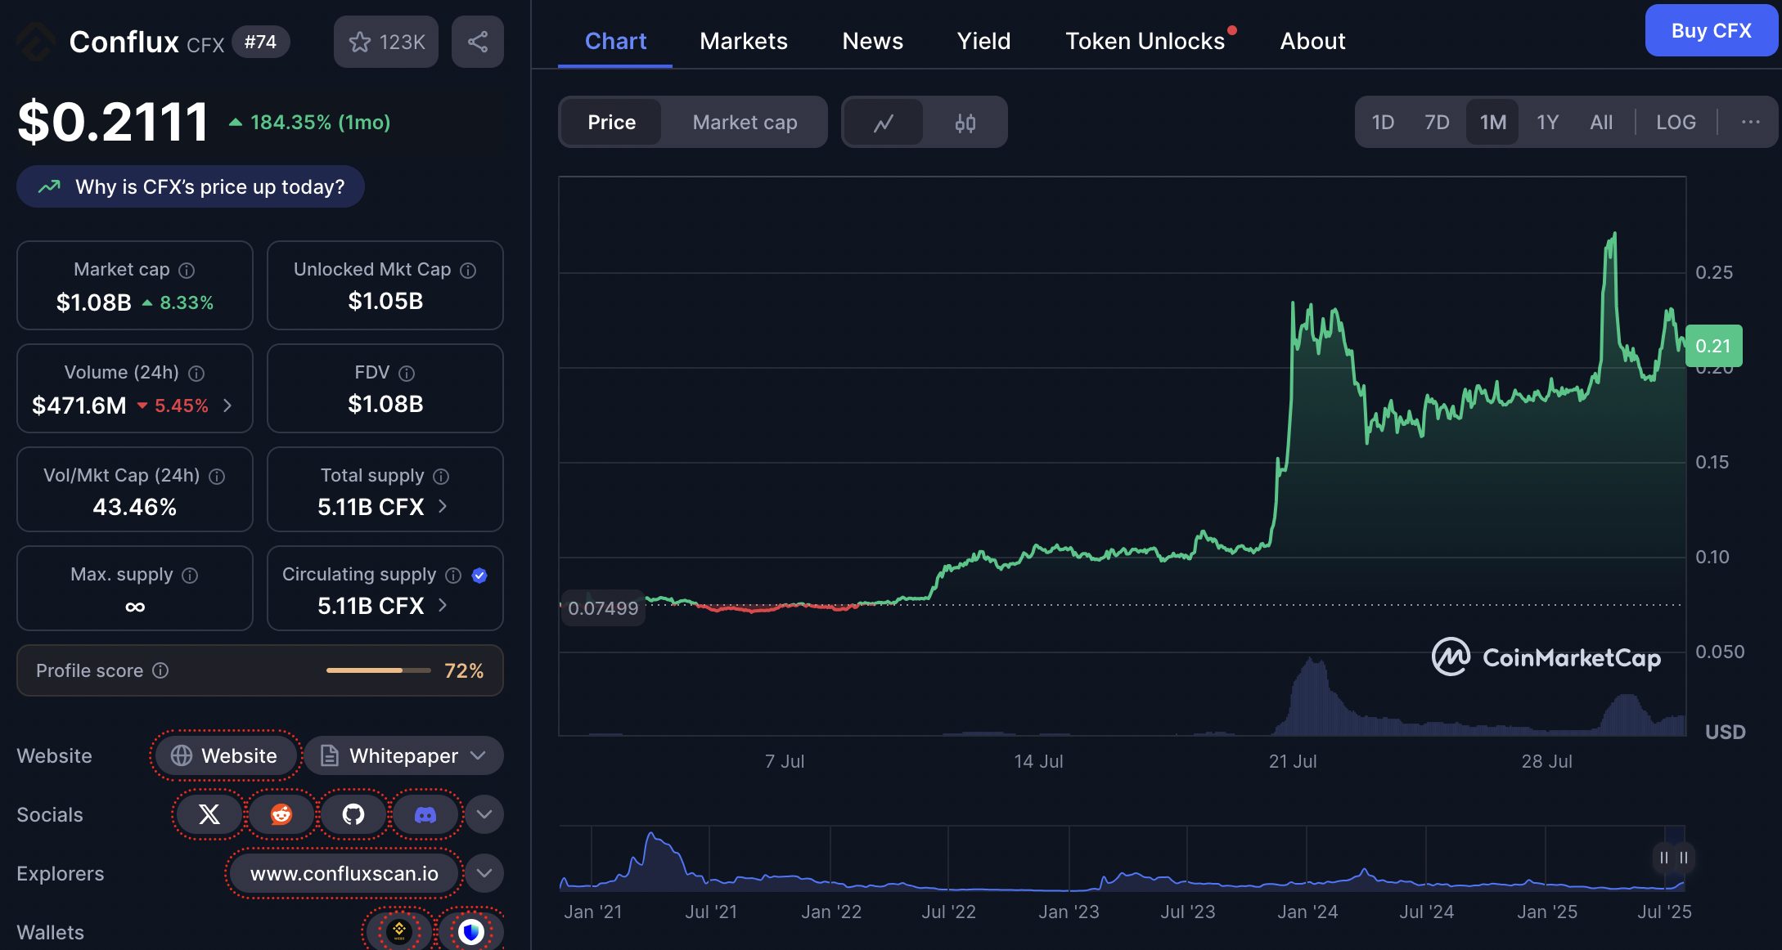The image size is (1782, 950).
Task: Open Profile score info icon
Action: click(x=160, y=670)
